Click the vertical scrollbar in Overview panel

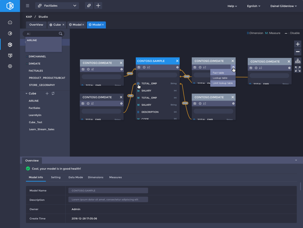pyautogui.click(x=300, y=187)
